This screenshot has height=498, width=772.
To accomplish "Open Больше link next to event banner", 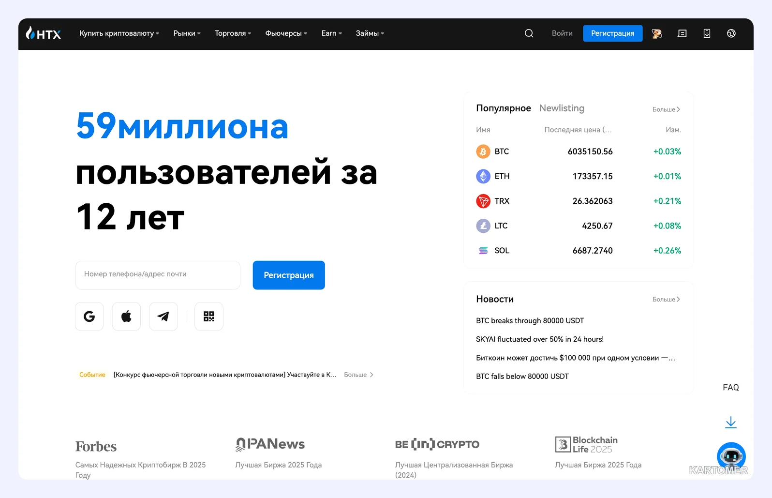I will [x=358, y=375].
